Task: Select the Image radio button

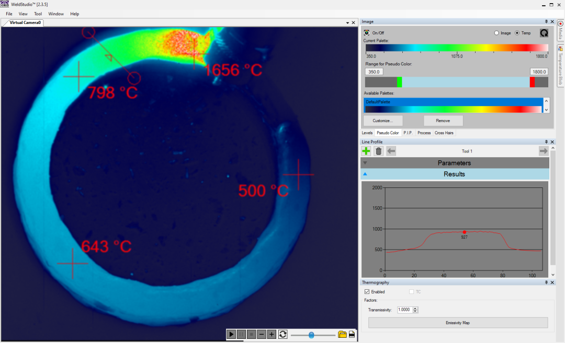Action: point(496,33)
